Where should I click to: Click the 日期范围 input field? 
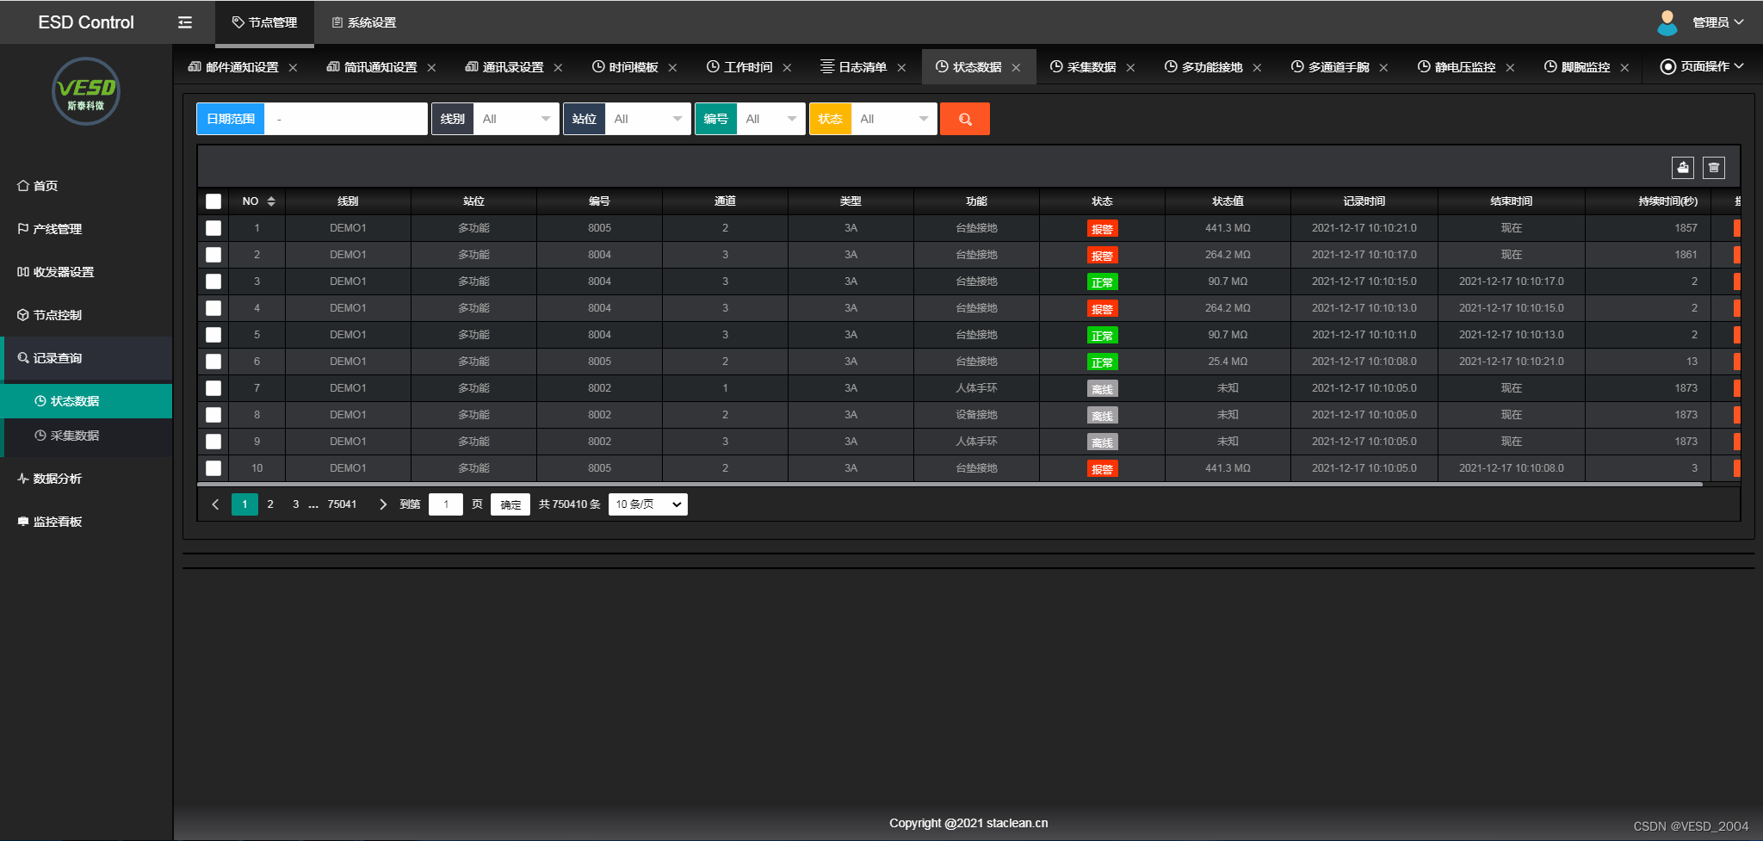[346, 119]
